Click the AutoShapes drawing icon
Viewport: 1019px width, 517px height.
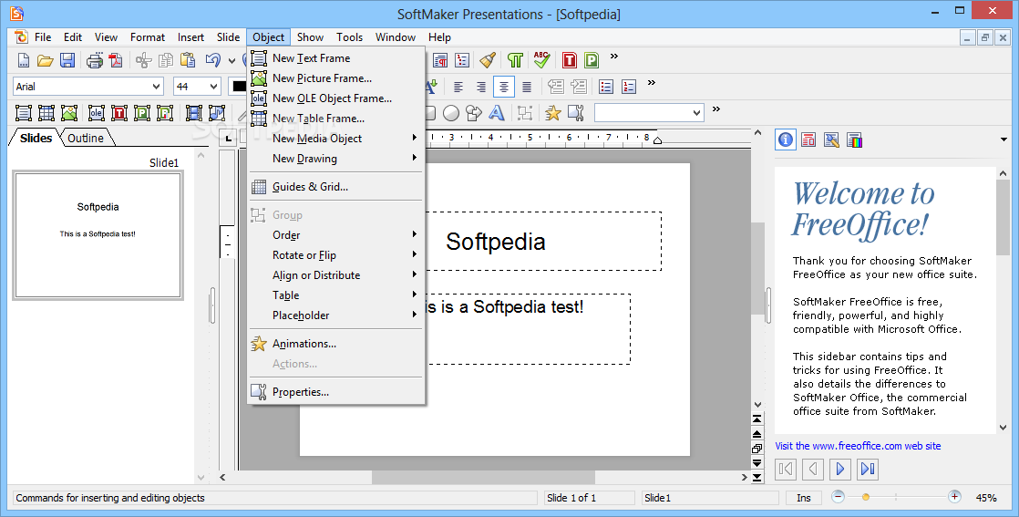pyautogui.click(x=474, y=113)
